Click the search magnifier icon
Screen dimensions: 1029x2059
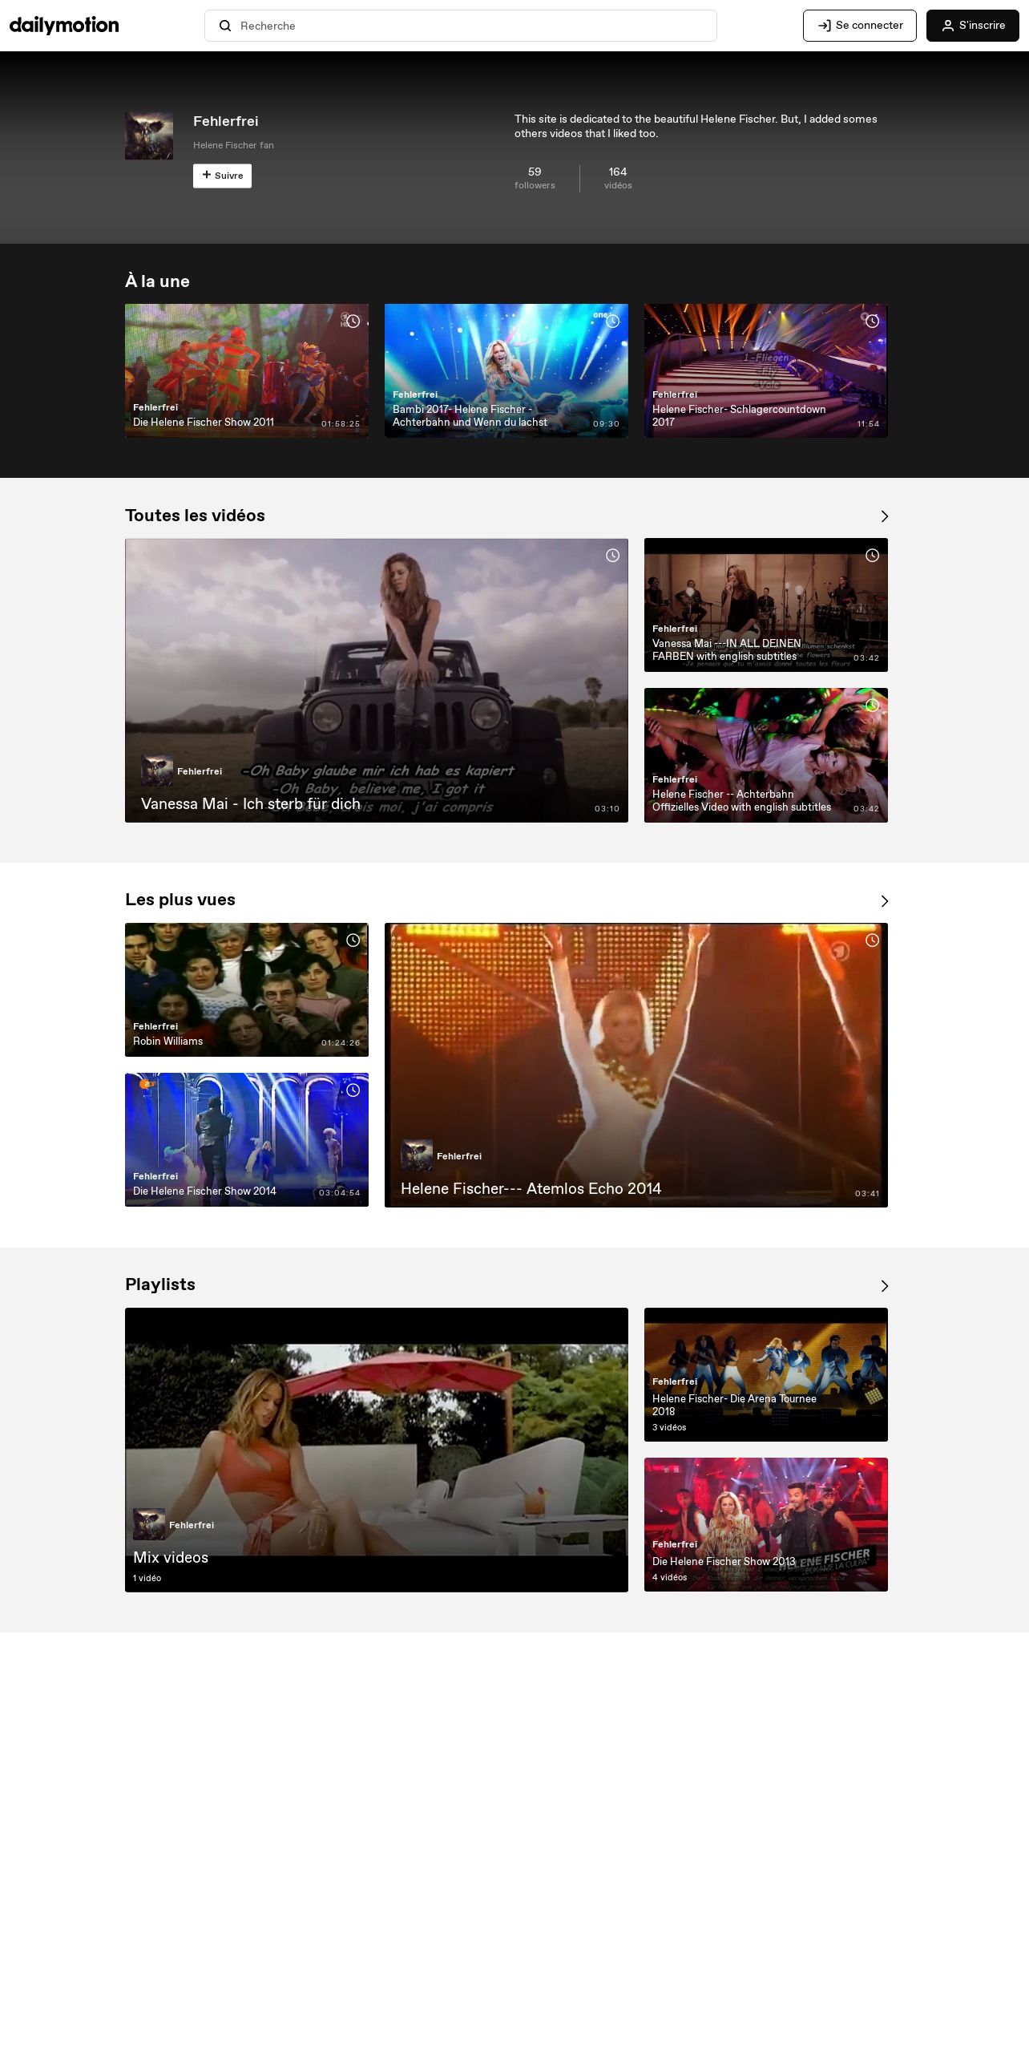click(225, 26)
